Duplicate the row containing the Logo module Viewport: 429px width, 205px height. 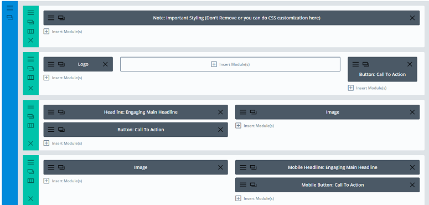click(x=30, y=68)
